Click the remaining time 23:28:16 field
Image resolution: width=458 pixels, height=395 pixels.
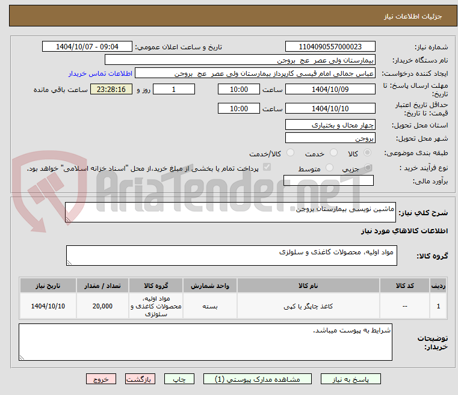(x=111, y=89)
